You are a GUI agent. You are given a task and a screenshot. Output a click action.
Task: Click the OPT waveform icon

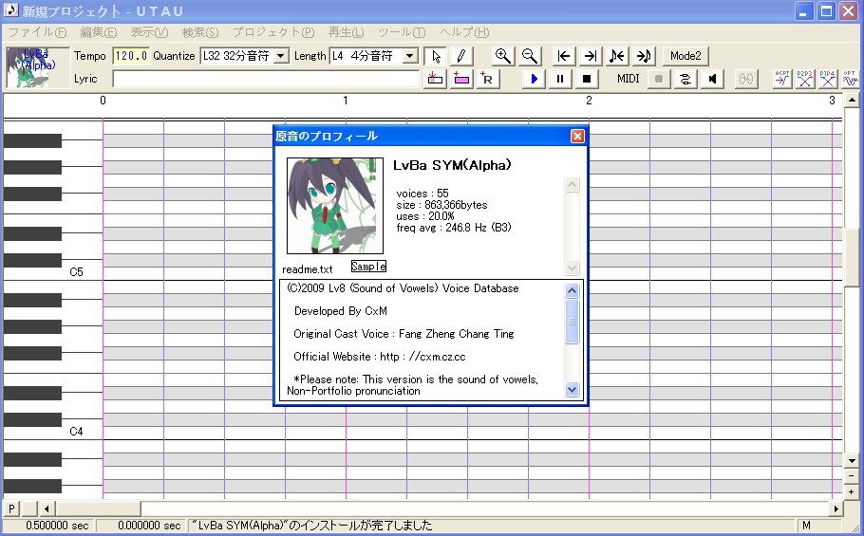pos(850,80)
